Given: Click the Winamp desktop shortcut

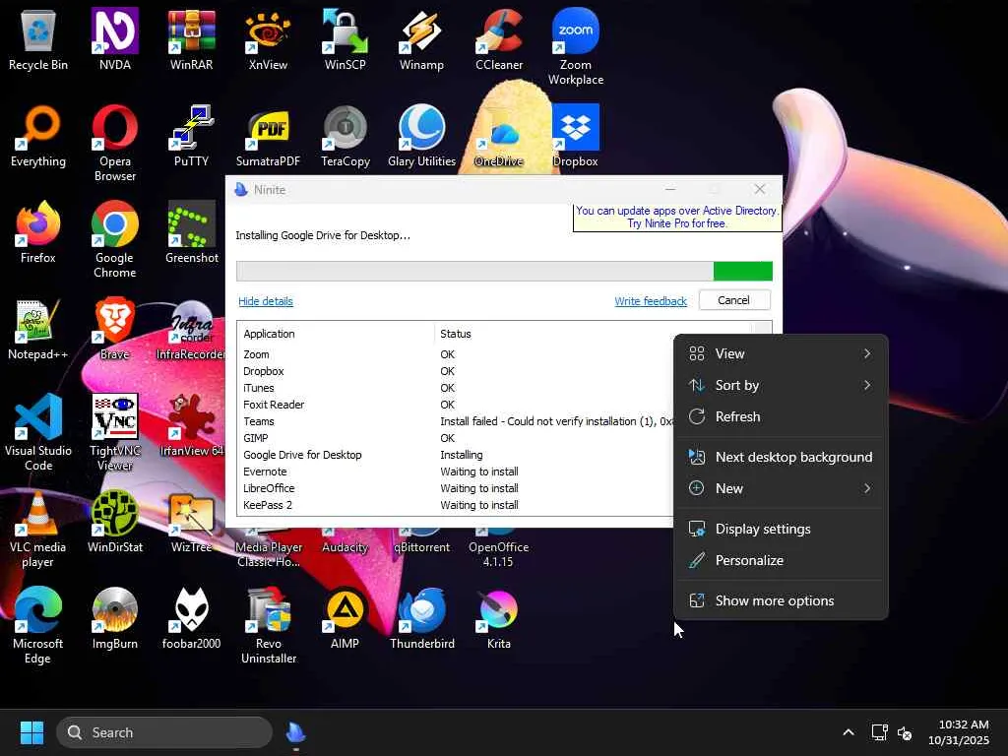Looking at the screenshot, I should (421, 39).
